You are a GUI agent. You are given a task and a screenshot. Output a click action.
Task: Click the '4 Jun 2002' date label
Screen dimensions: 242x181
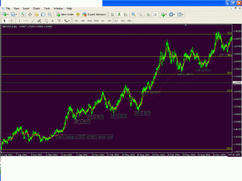point(67,154)
